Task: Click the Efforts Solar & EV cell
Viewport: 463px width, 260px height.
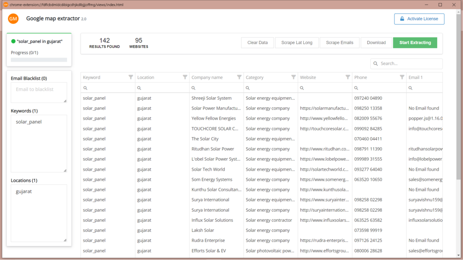Action: click(217, 251)
